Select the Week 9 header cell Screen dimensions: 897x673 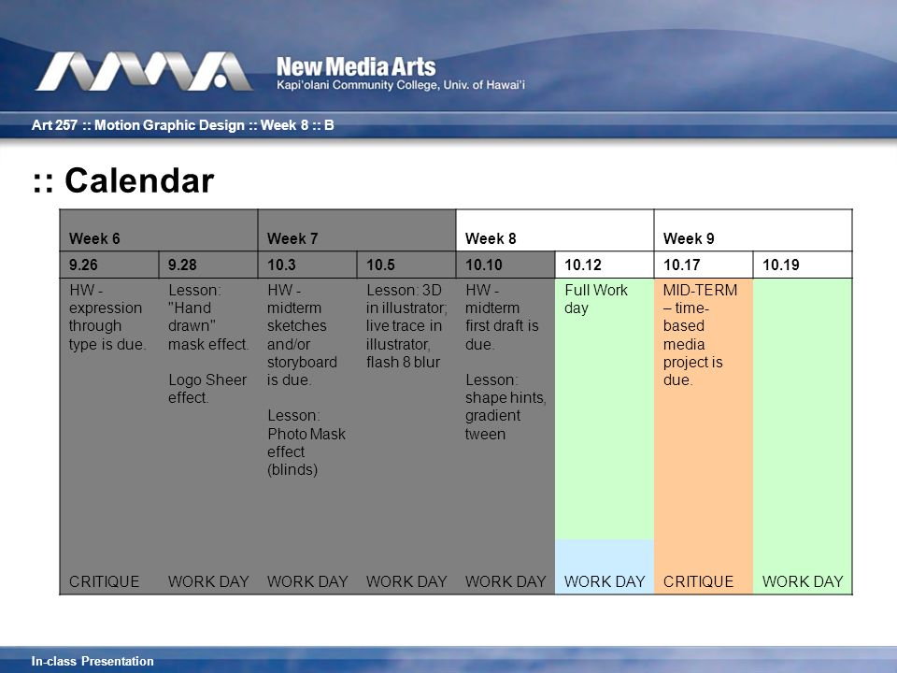click(753, 230)
